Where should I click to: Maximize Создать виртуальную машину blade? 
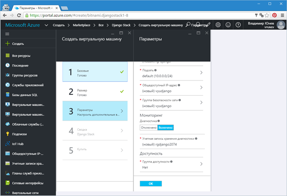[121, 33]
